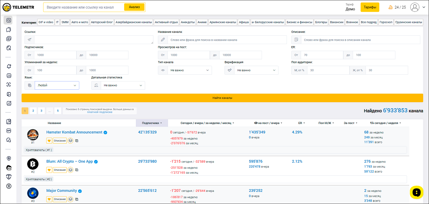Add Hamster Kombat Announcement to favorites (heart)

tap(49, 141)
